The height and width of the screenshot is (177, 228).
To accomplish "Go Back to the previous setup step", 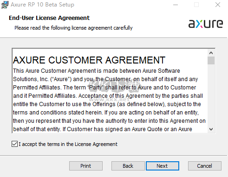I will (128, 166).
